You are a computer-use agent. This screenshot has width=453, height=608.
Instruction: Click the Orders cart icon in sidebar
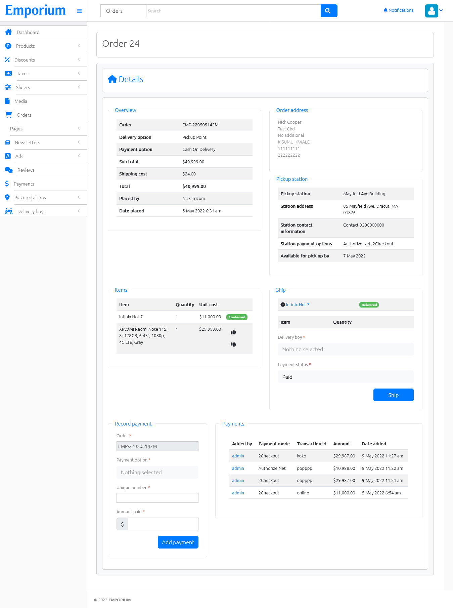(x=8, y=115)
